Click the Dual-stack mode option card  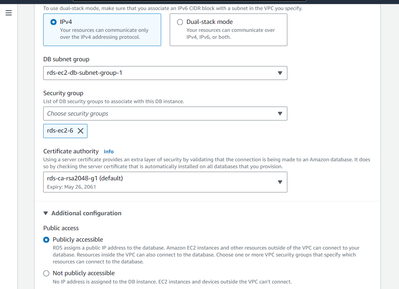point(228,30)
